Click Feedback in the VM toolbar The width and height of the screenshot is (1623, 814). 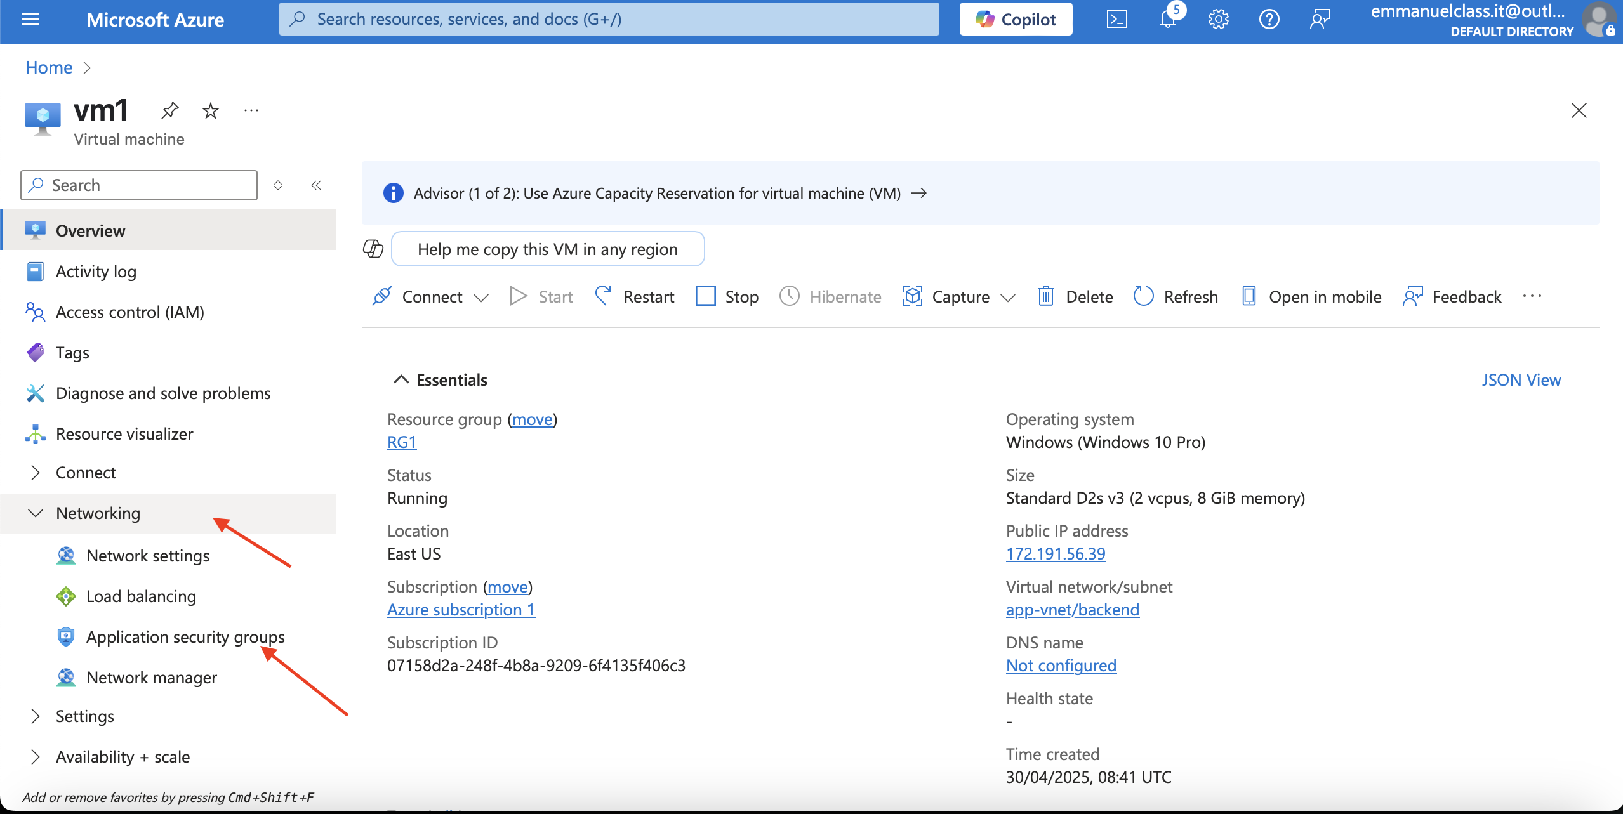pyautogui.click(x=1452, y=296)
